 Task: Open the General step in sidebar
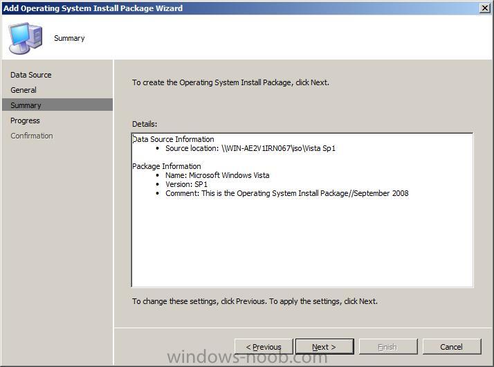24,90
